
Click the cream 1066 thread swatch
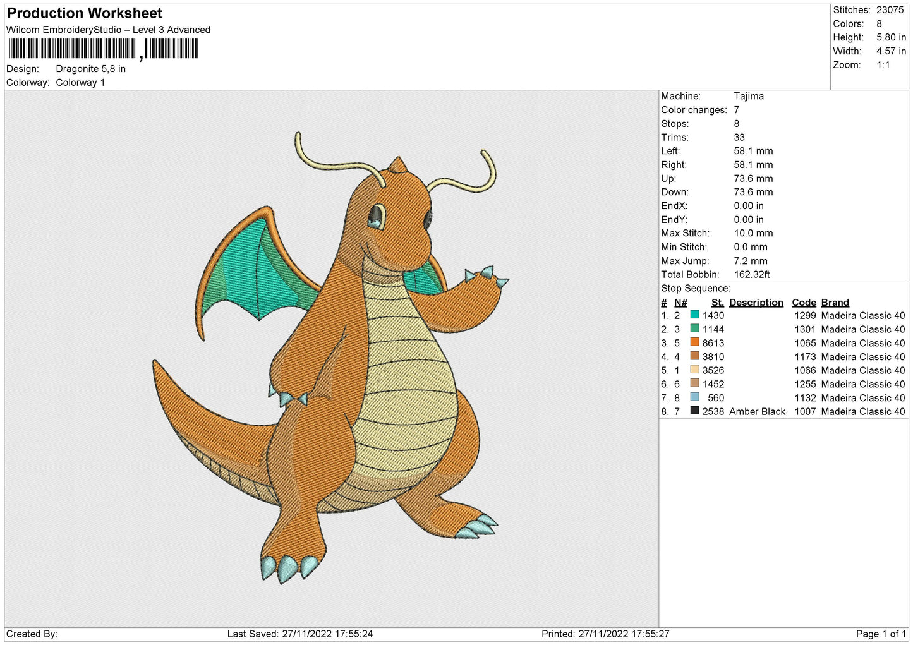695,370
